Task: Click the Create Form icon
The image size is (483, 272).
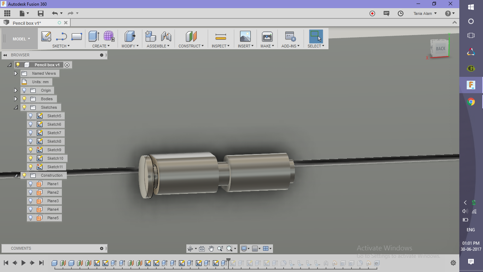Action: click(x=109, y=36)
